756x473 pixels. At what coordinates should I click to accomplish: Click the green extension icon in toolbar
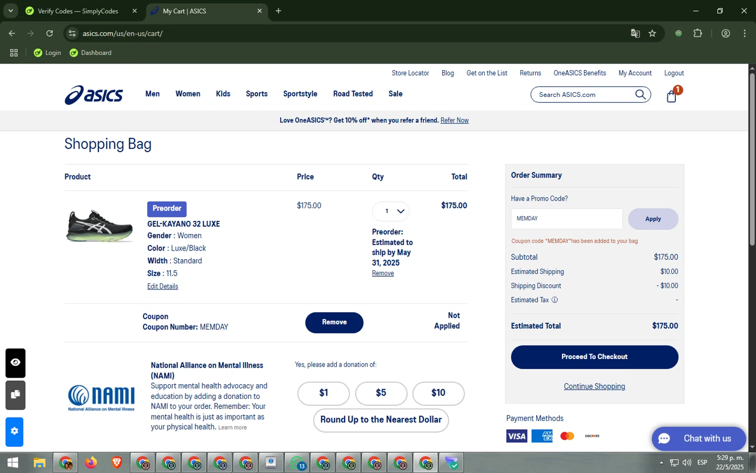(678, 33)
